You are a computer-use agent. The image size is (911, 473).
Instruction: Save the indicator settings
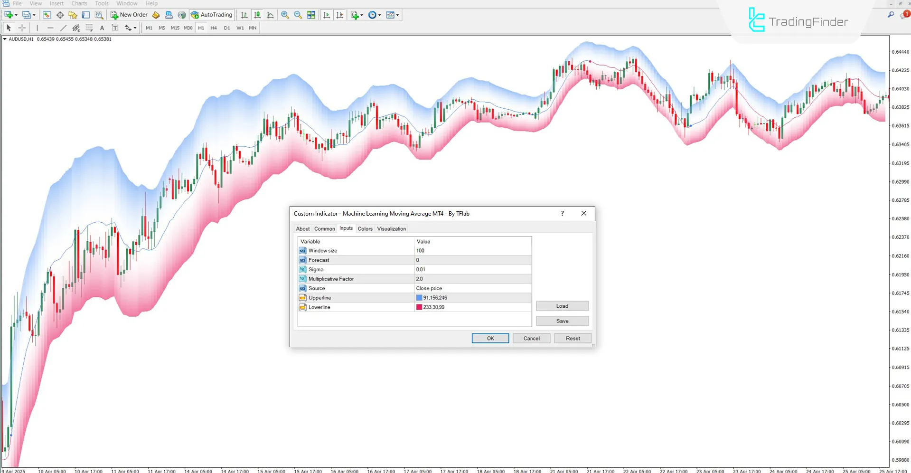(562, 321)
